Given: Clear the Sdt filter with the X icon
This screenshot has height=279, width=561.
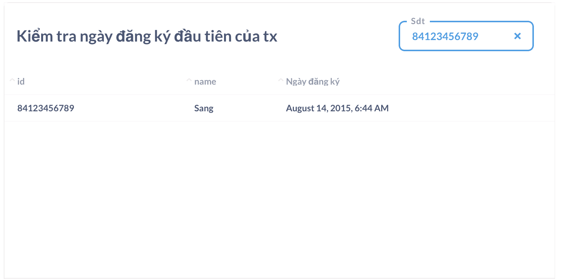Looking at the screenshot, I should click(517, 36).
